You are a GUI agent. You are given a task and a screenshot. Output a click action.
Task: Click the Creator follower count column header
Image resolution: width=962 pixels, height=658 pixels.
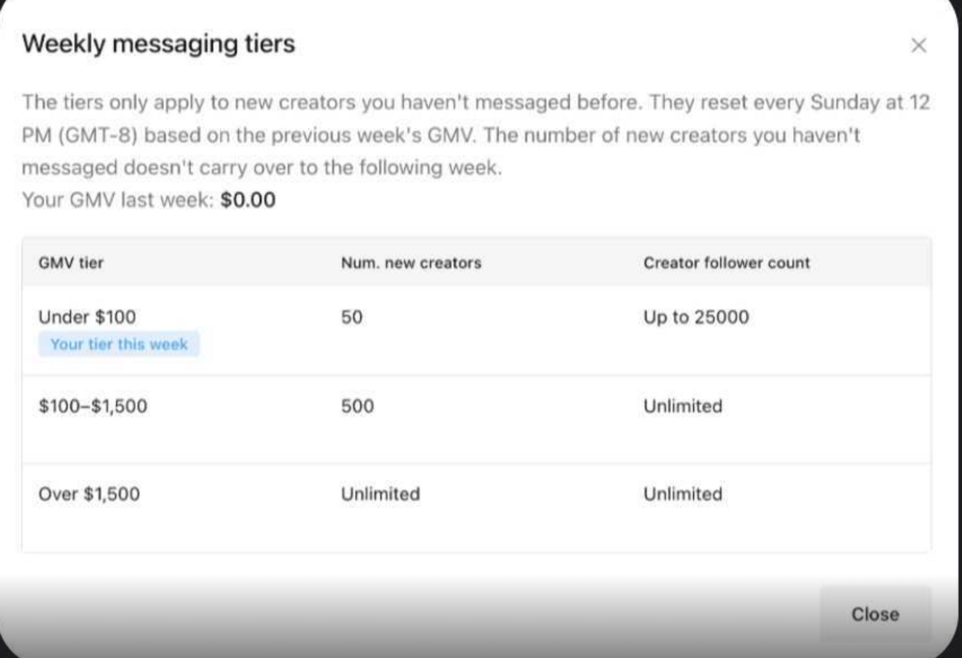coord(726,263)
